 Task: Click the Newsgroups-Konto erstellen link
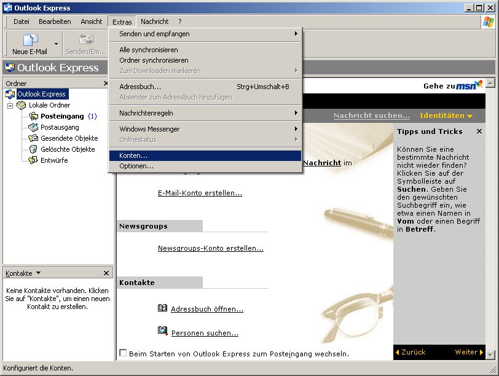point(210,248)
